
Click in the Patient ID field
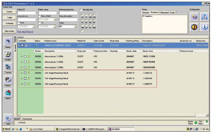[27, 13]
